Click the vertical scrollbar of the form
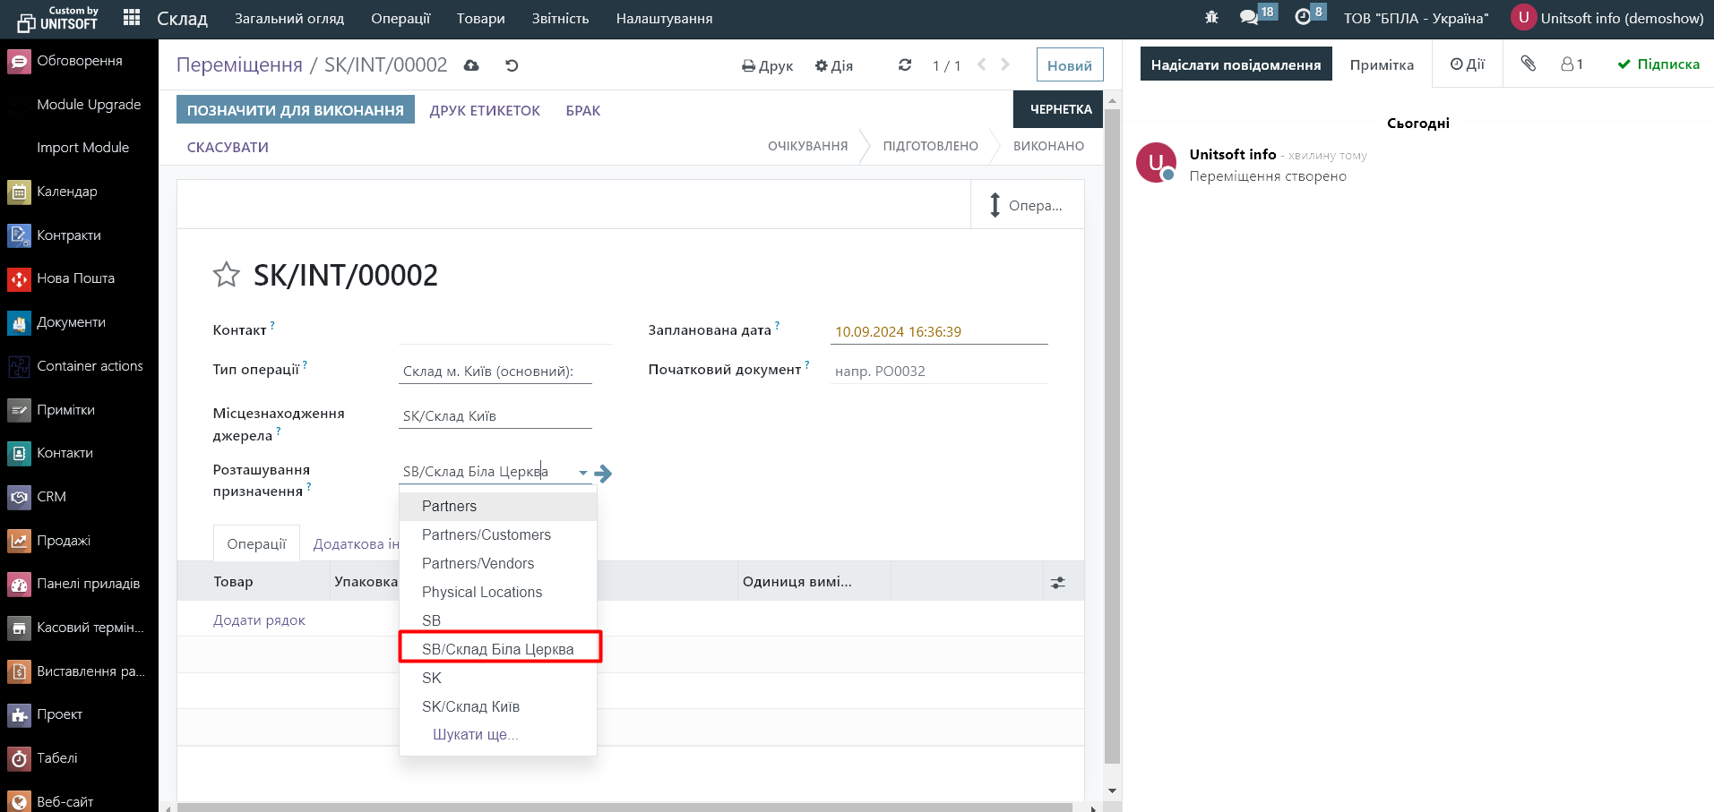The image size is (1714, 812). pos(1112,430)
